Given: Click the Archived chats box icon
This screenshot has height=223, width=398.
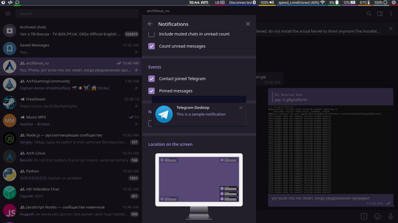Looking at the screenshot, I should click(x=10, y=31).
